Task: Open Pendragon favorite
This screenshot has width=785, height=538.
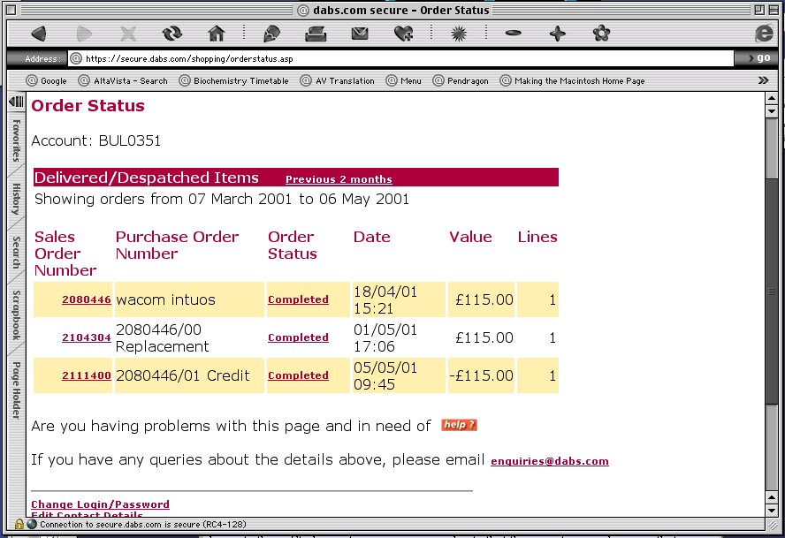Action: (461, 80)
